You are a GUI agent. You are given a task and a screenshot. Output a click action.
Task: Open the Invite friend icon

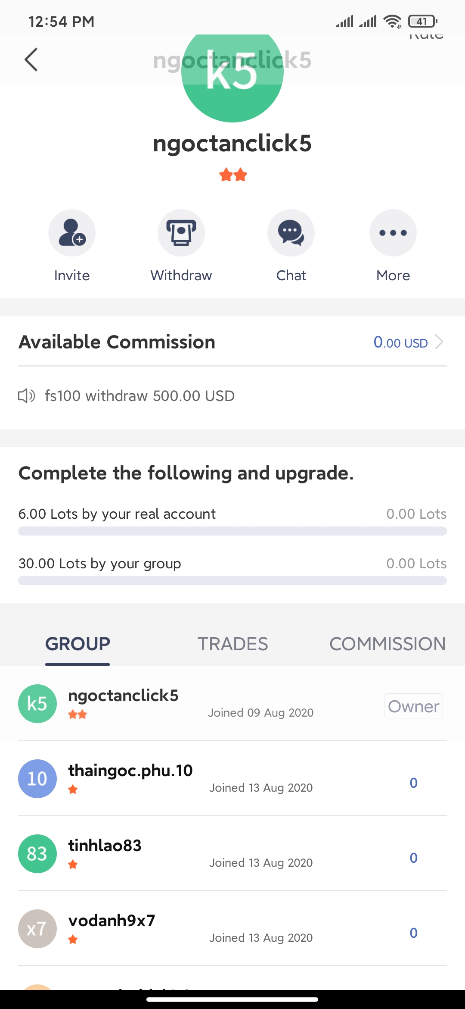72,233
